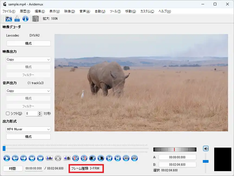Screen dimensions: 234x176
Task: Toggle the speaker mute button
Action: (206, 148)
